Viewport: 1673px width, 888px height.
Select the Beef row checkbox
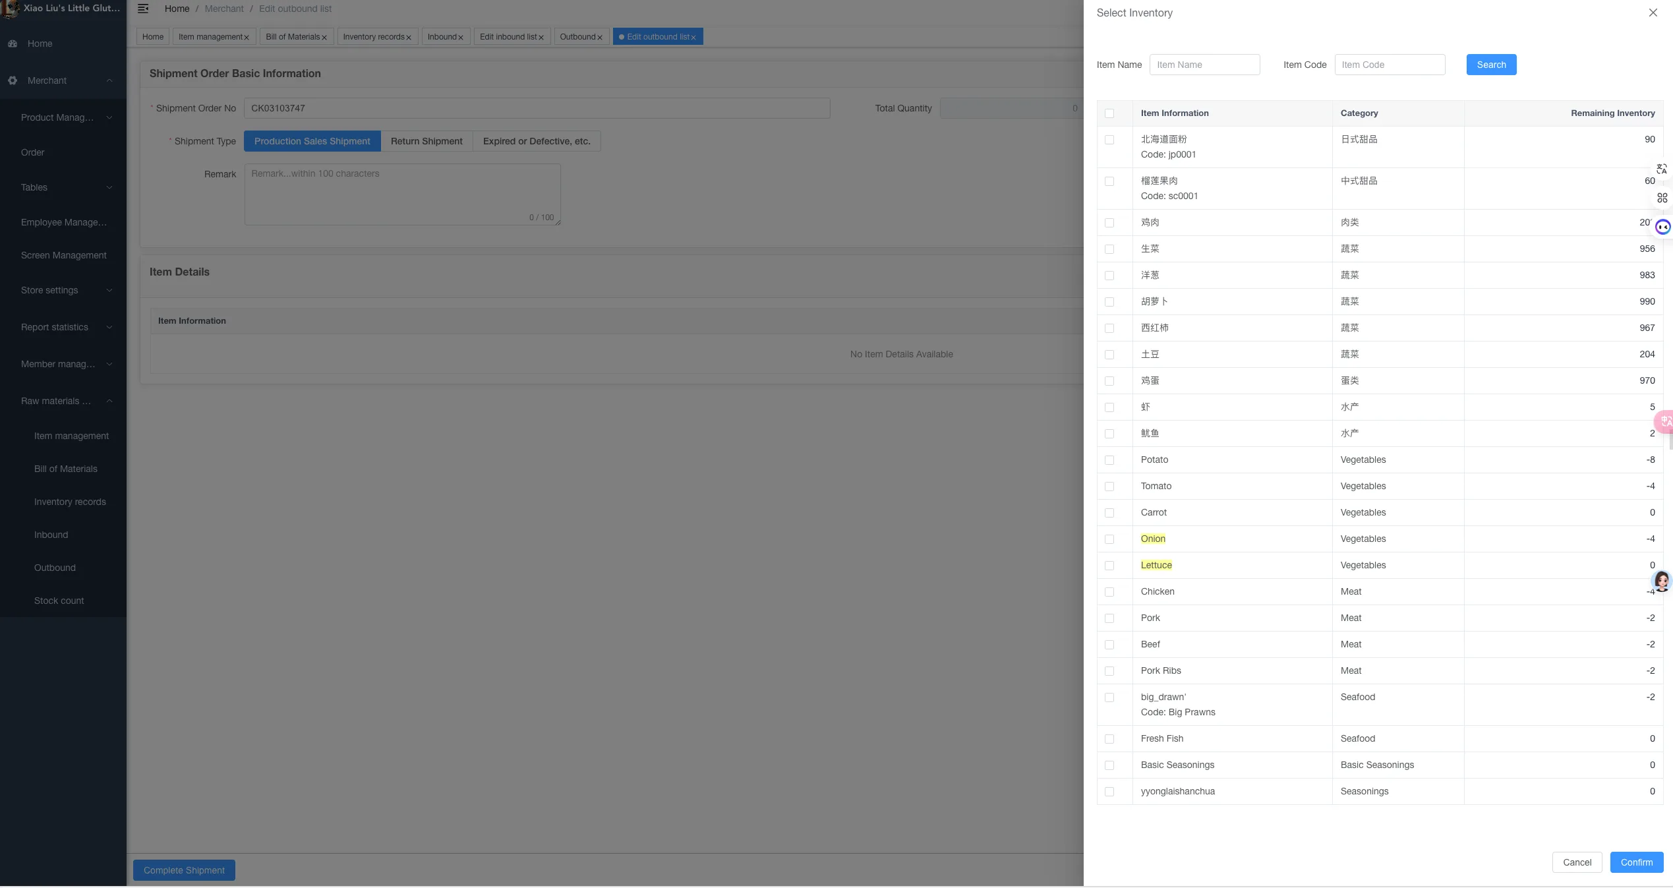pyautogui.click(x=1109, y=645)
